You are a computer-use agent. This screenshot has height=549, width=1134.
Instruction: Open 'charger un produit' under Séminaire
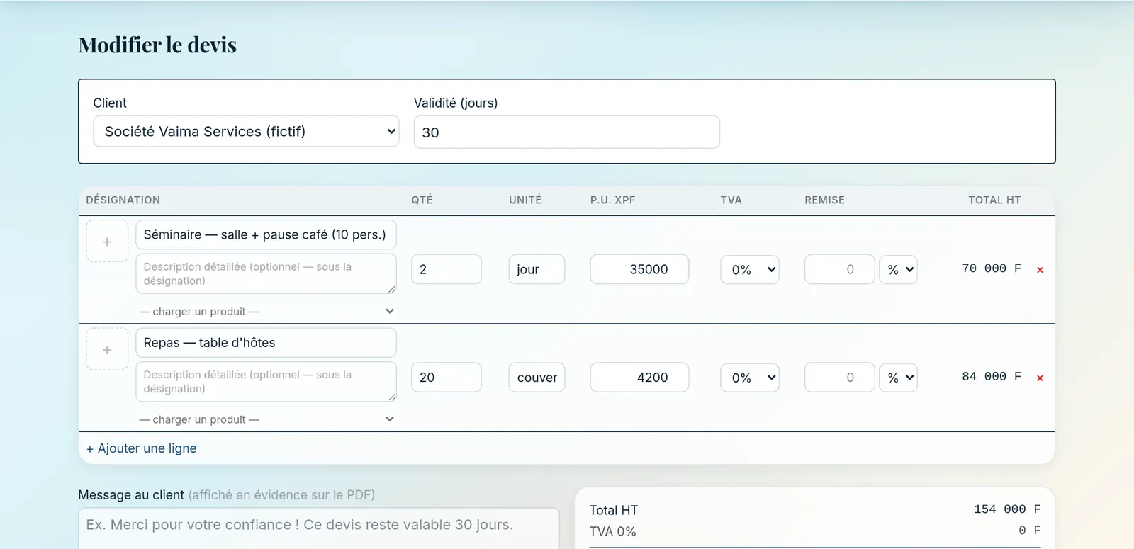266,312
